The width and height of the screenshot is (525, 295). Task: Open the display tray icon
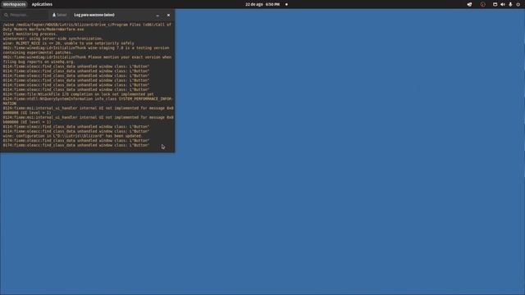(x=495, y=4)
